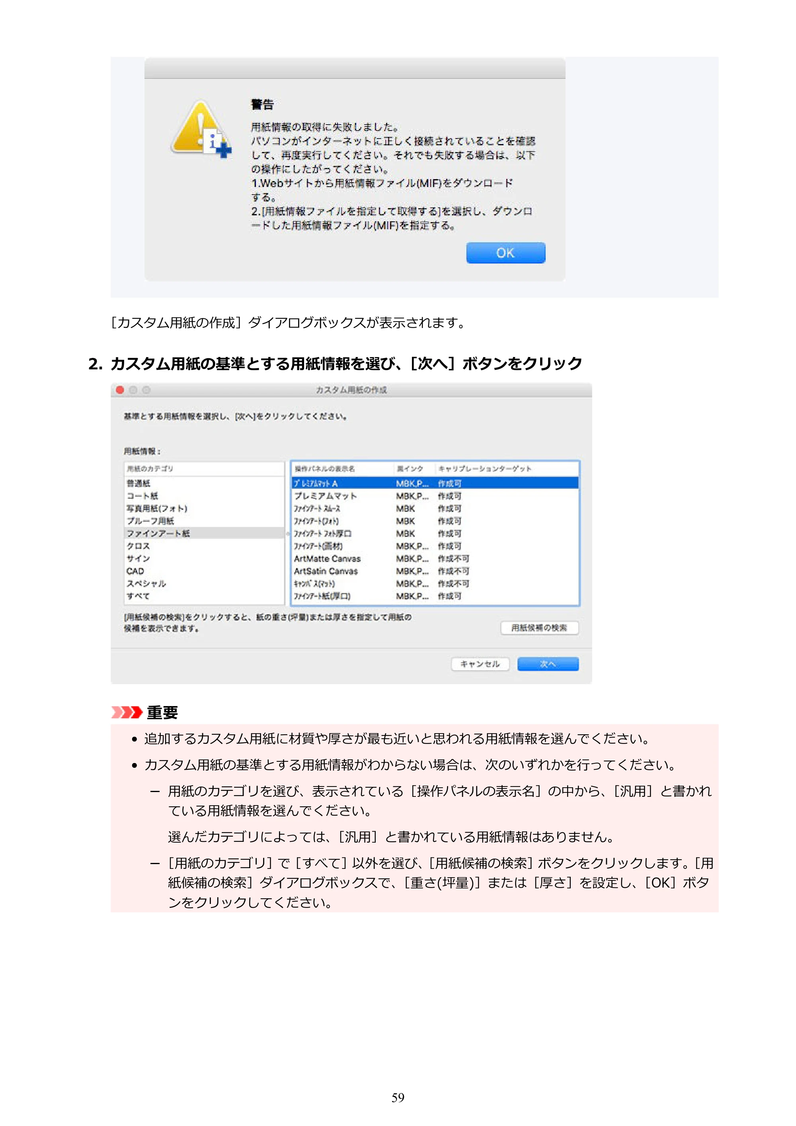
Task: Select the ファインアート フォト厚口 row
Action: (x=435, y=533)
